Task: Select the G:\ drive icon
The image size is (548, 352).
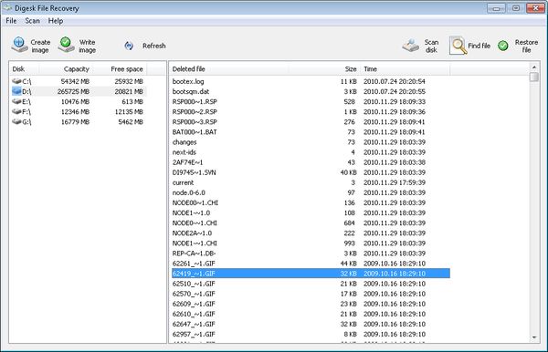Action: pyautogui.click(x=16, y=122)
